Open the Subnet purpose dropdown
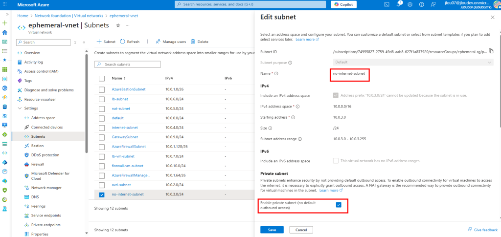 coord(413,63)
